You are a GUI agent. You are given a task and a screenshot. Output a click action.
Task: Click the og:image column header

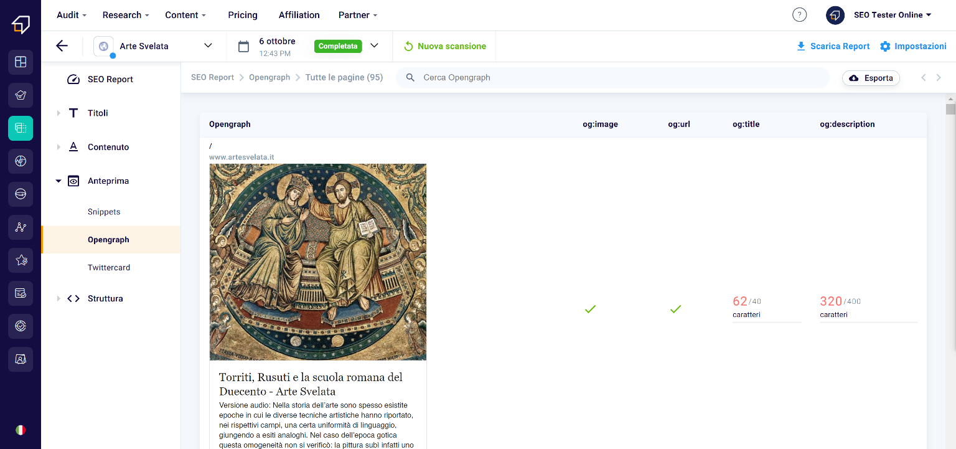point(600,124)
